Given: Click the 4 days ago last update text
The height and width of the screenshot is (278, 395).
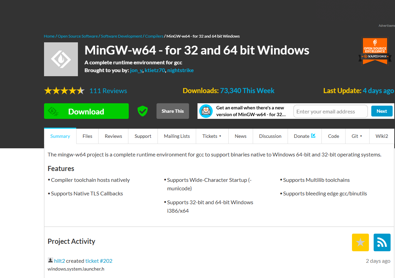Looking at the screenshot, I should point(378,91).
